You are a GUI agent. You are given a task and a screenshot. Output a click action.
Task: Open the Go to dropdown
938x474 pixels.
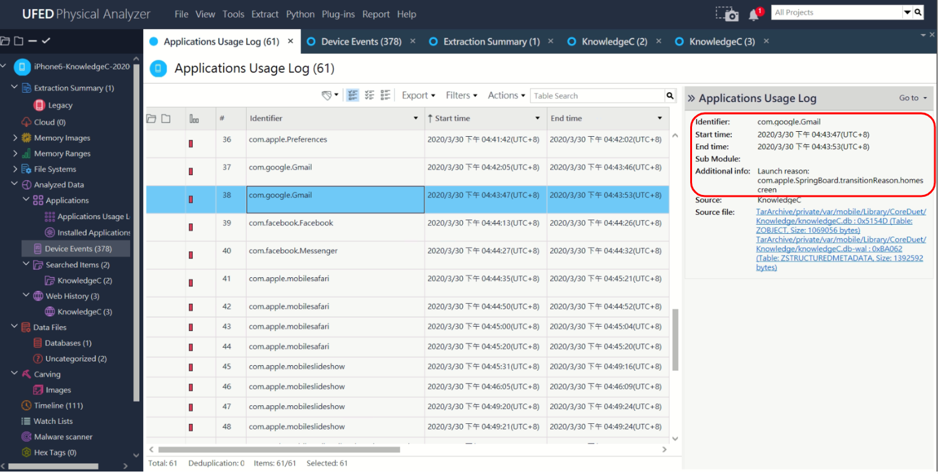[913, 98]
